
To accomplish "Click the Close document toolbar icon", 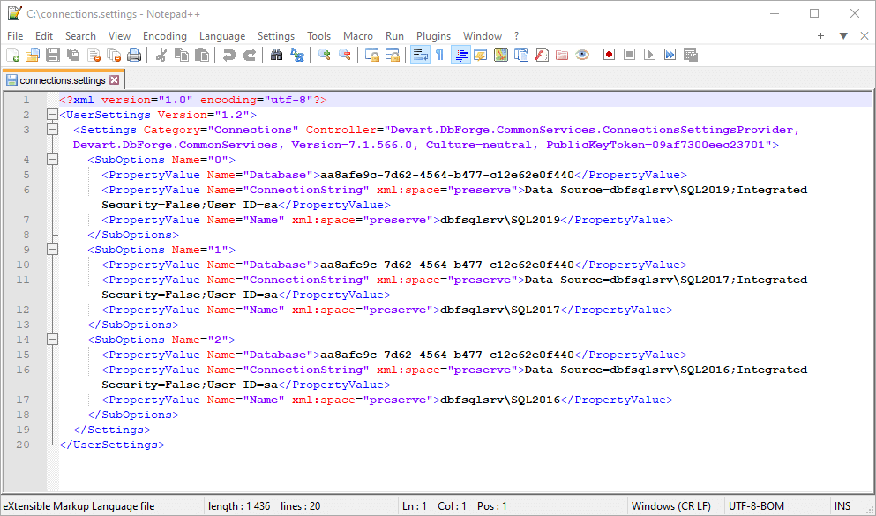I will tap(94, 55).
